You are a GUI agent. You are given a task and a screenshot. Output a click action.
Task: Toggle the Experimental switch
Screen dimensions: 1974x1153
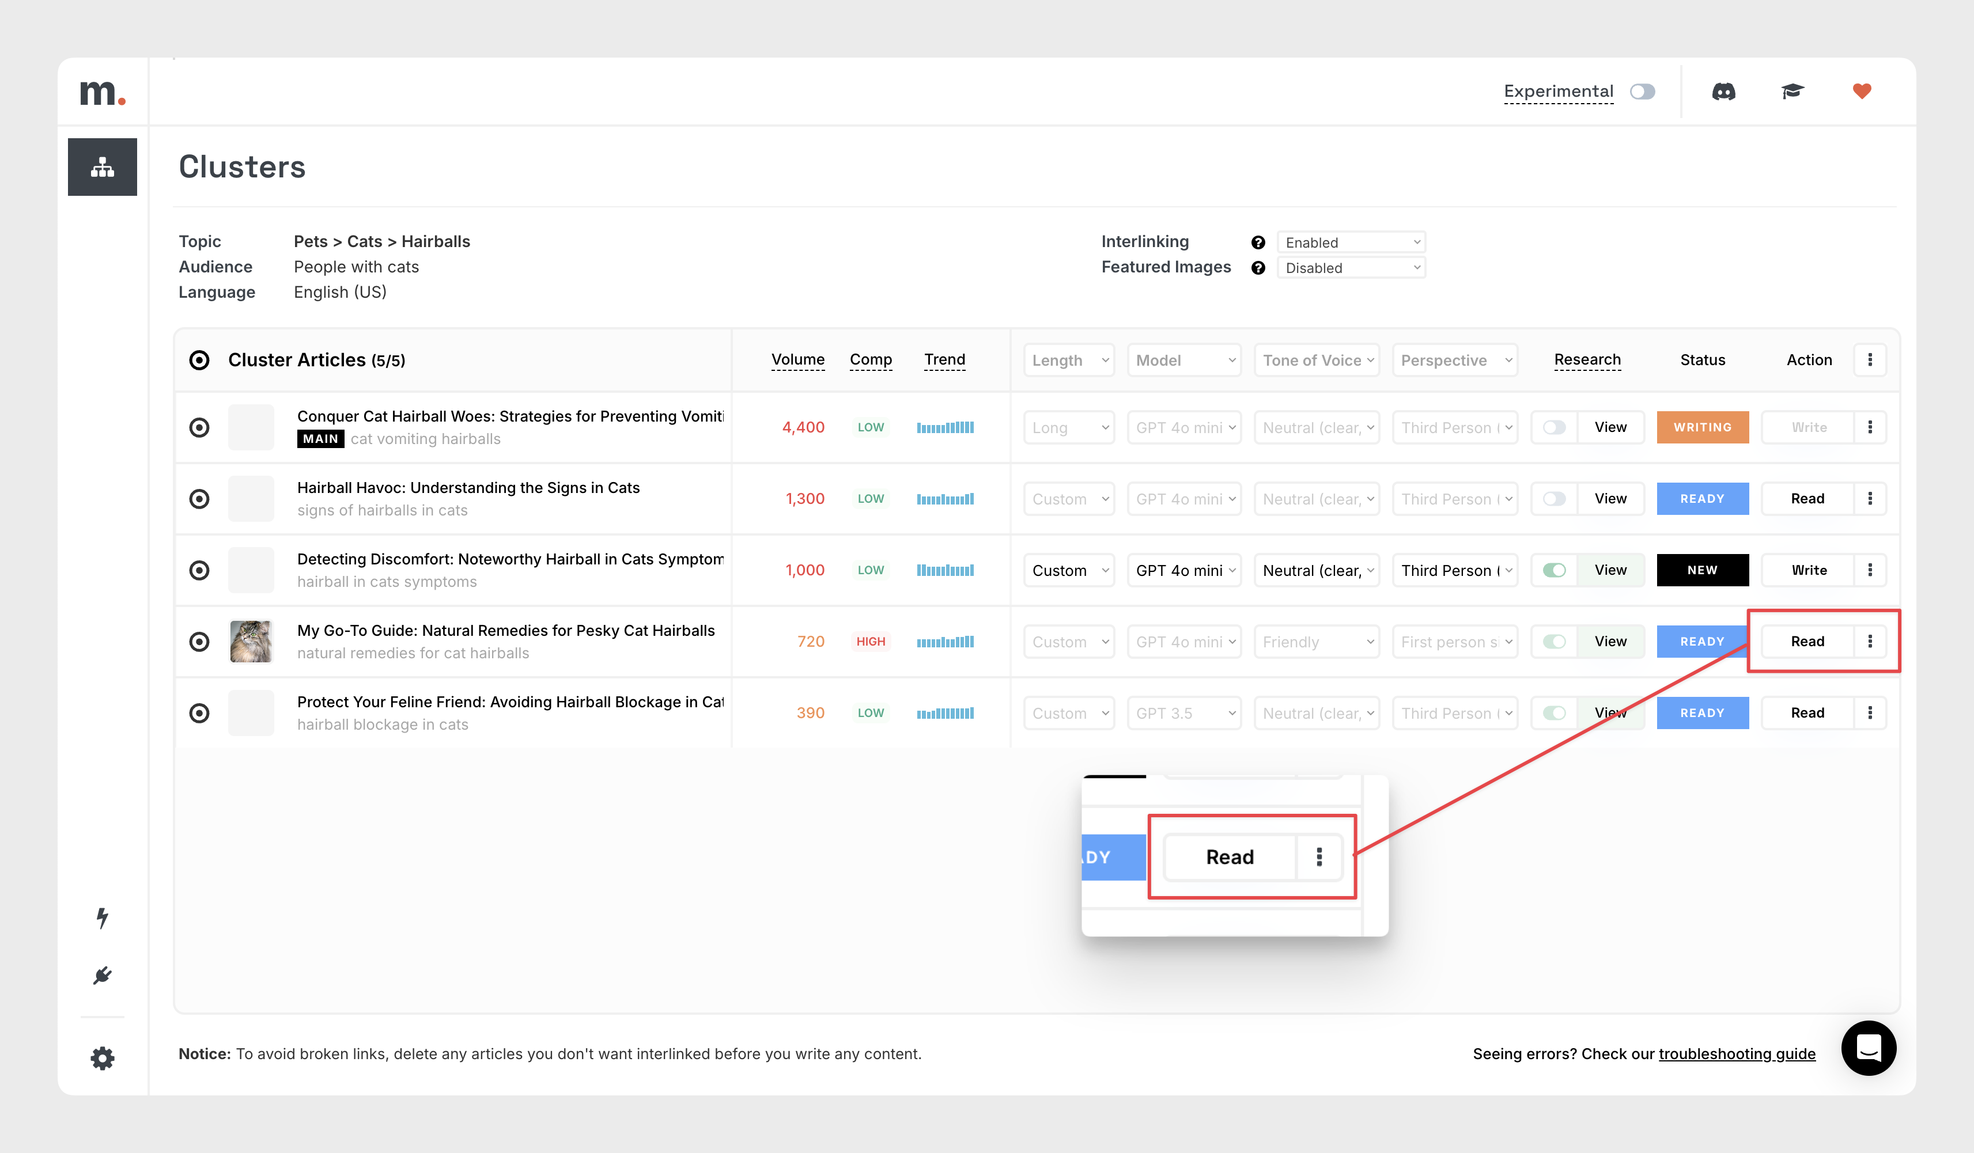pyautogui.click(x=1643, y=92)
